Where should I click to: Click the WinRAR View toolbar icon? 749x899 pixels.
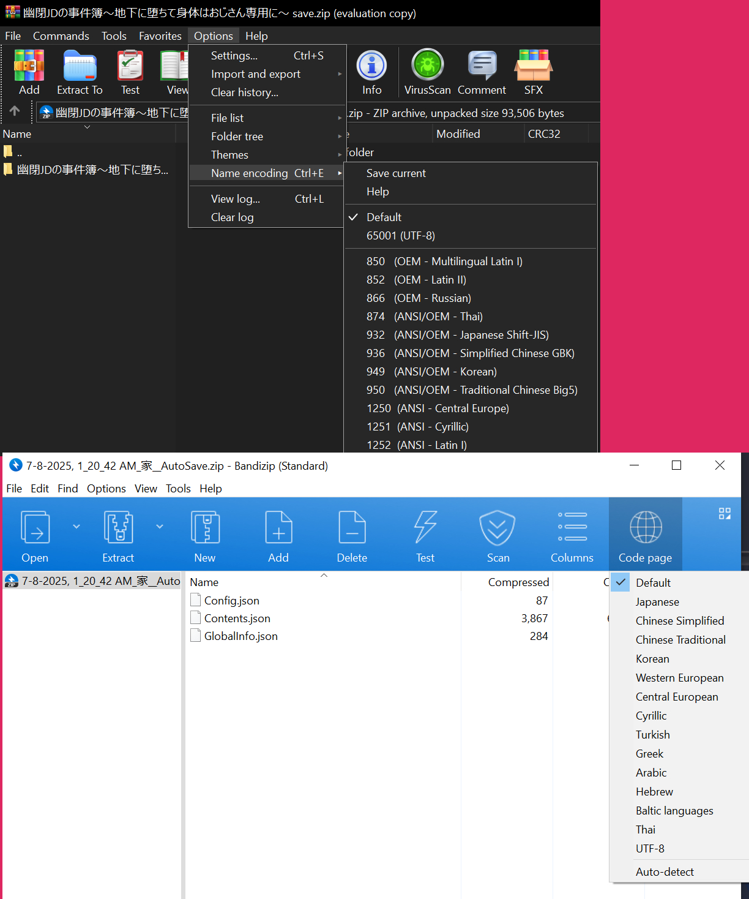[x=174, y=66]
